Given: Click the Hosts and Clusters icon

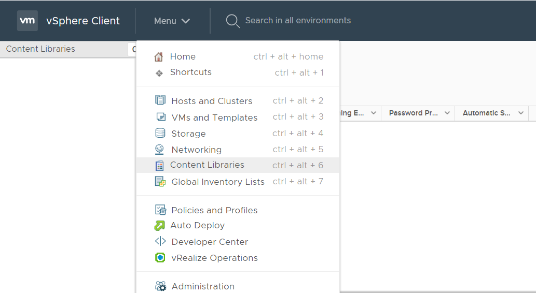Looking at the screenshot, I should tap(160, 100).
